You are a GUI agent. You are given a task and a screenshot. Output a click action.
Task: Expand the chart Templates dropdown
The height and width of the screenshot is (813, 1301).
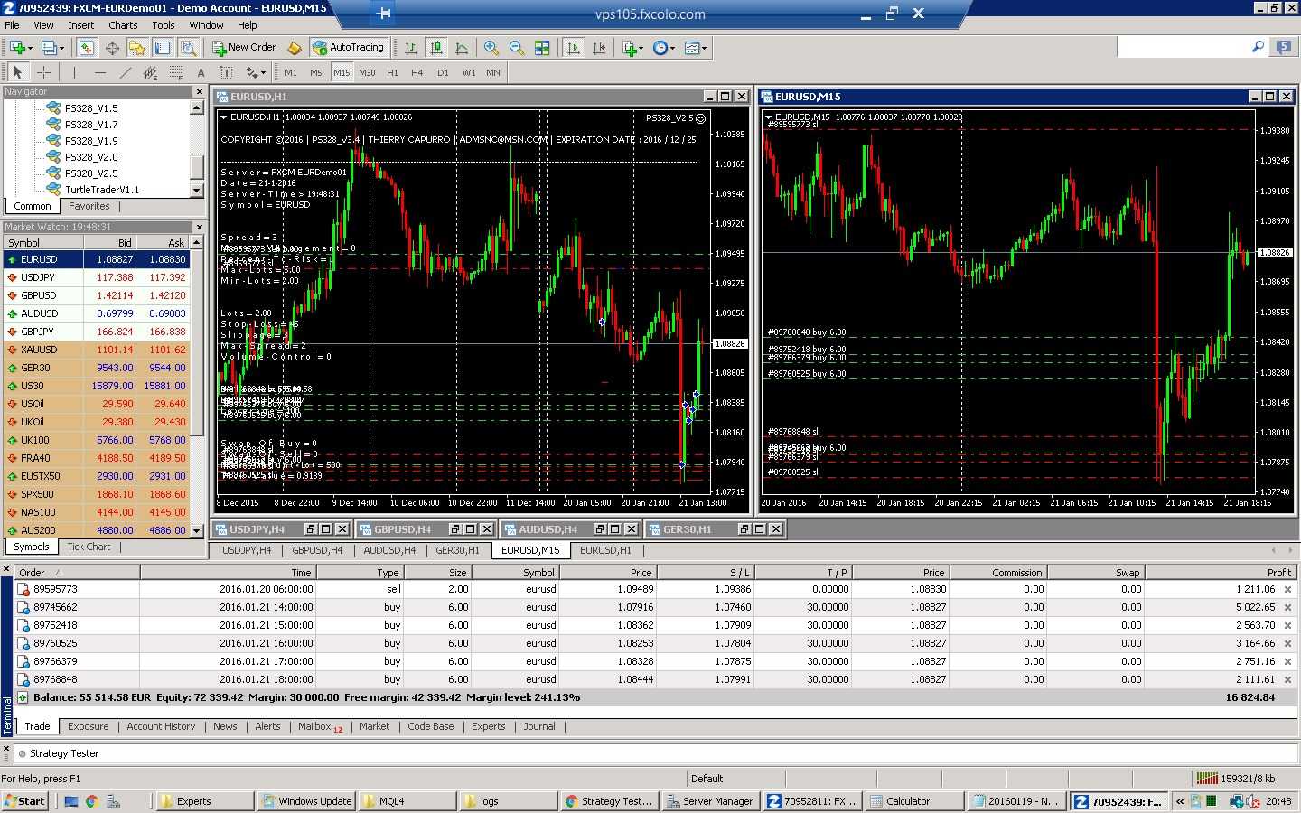point(705,48)
